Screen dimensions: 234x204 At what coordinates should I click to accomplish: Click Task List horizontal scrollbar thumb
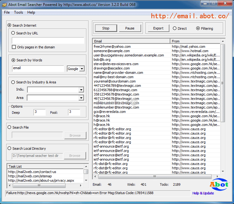click(x=39, y=185)
